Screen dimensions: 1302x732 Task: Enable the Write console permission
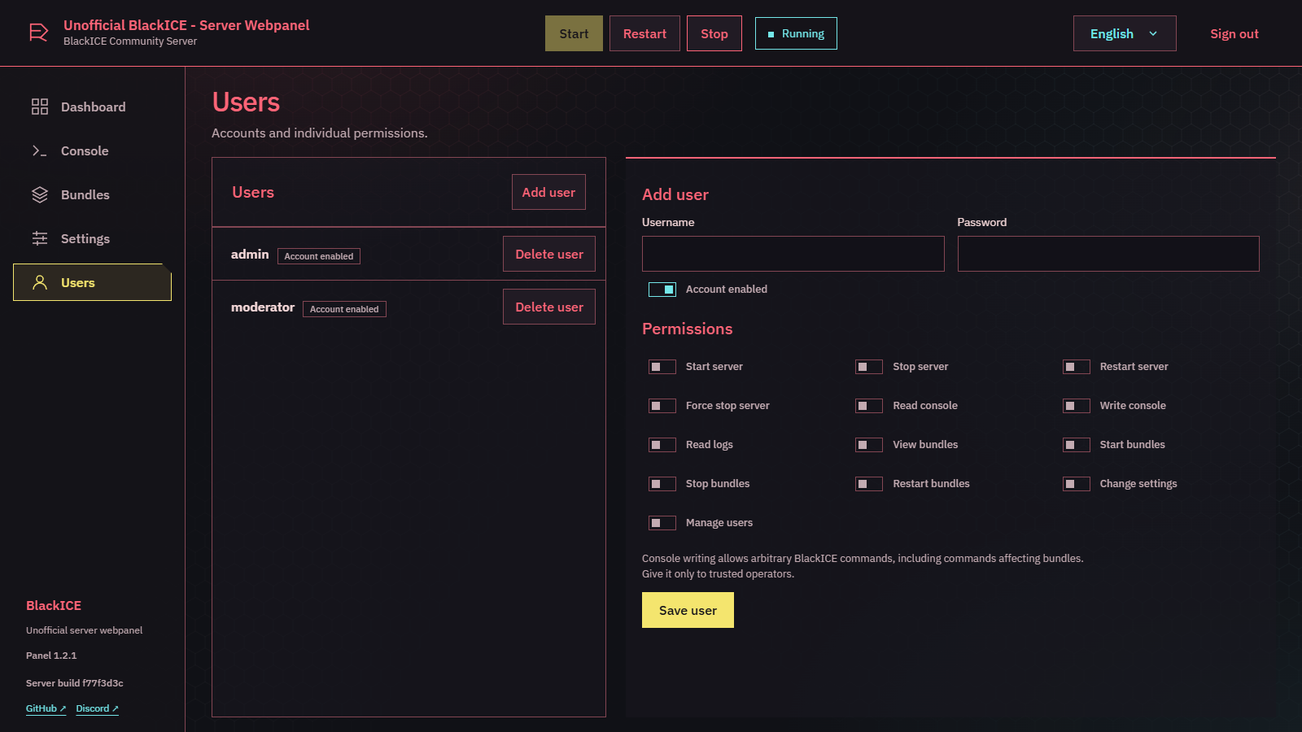[x=1077, y=406]
